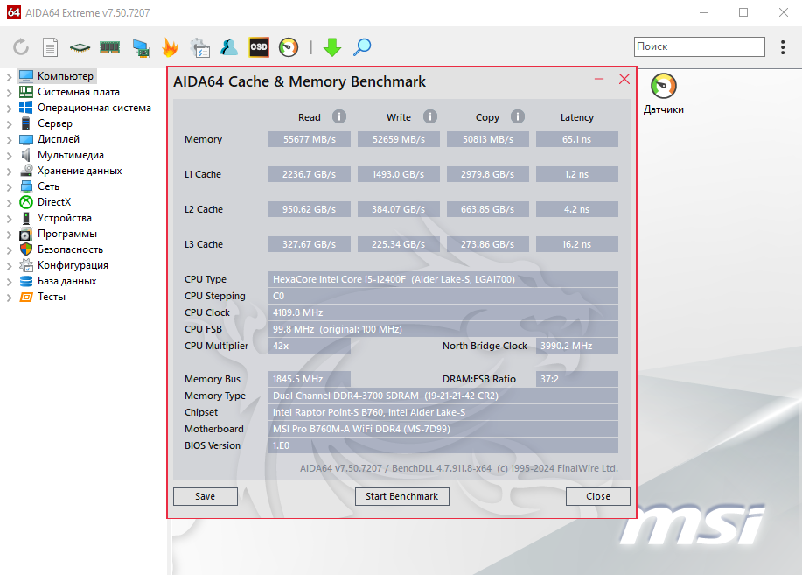This screenshot has height=575, width=802.
Task: Minimize the Cache & Memory Benchmark dialog
Action: click(x=599, y=79)
